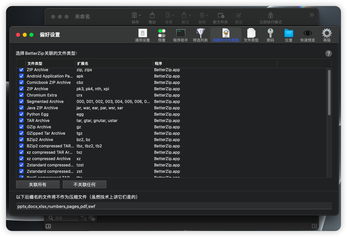Disable the Segmented Archive association checkbox
This screenshot has height=237, width=347.
21,102
